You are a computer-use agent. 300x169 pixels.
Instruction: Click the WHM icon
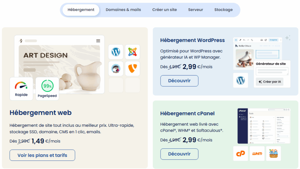click(257, 153)
